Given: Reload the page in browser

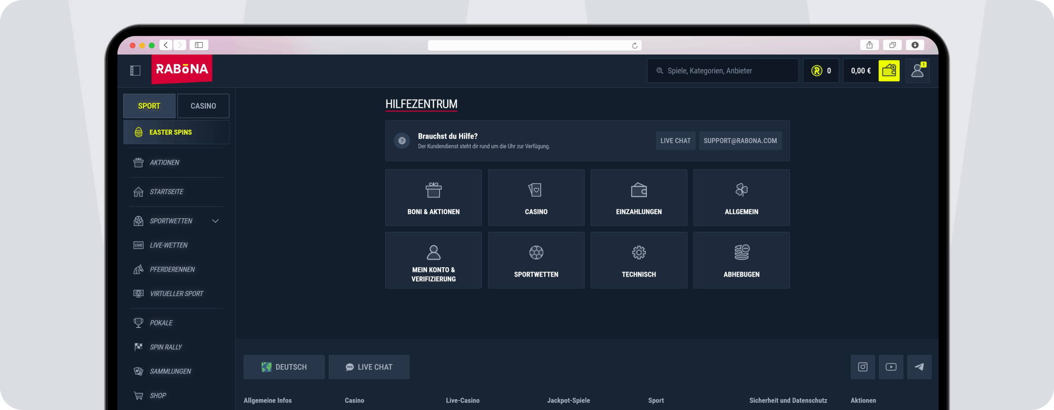Looking at the screenshot, I should (x=634, y=46).
